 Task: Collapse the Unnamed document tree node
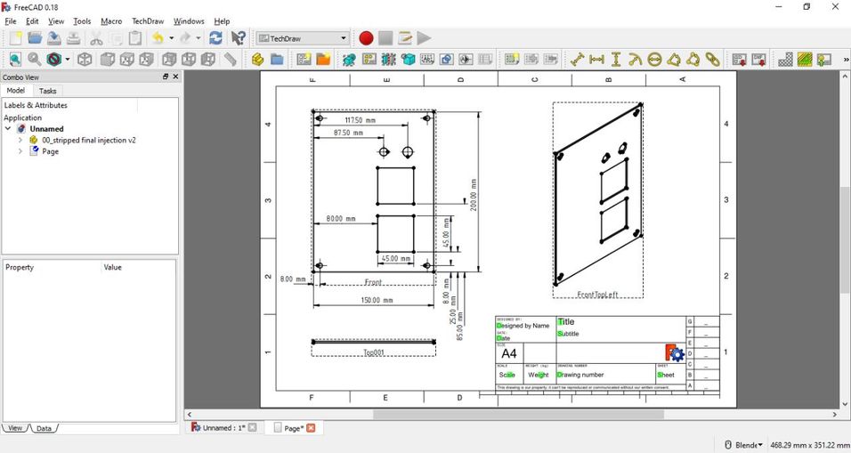pos(8,128)
